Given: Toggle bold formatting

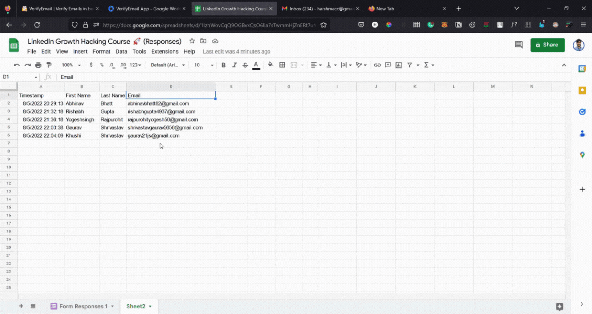Looking at the screenshot, I should point(224,65).
